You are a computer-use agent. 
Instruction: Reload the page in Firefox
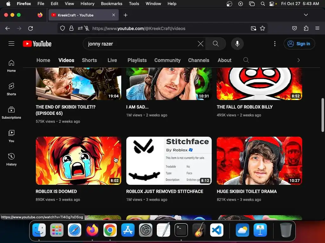click(x=30, y=28)
